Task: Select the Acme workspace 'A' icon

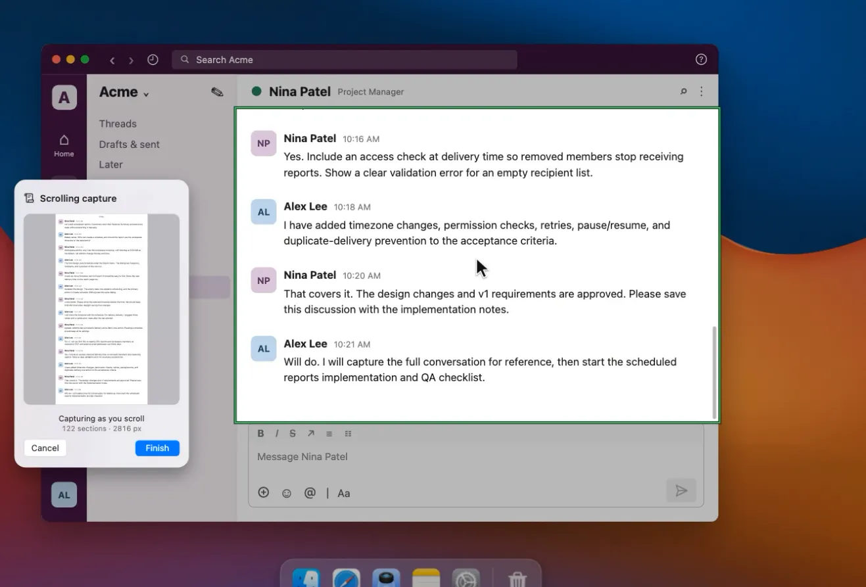Action: (64, 98)
